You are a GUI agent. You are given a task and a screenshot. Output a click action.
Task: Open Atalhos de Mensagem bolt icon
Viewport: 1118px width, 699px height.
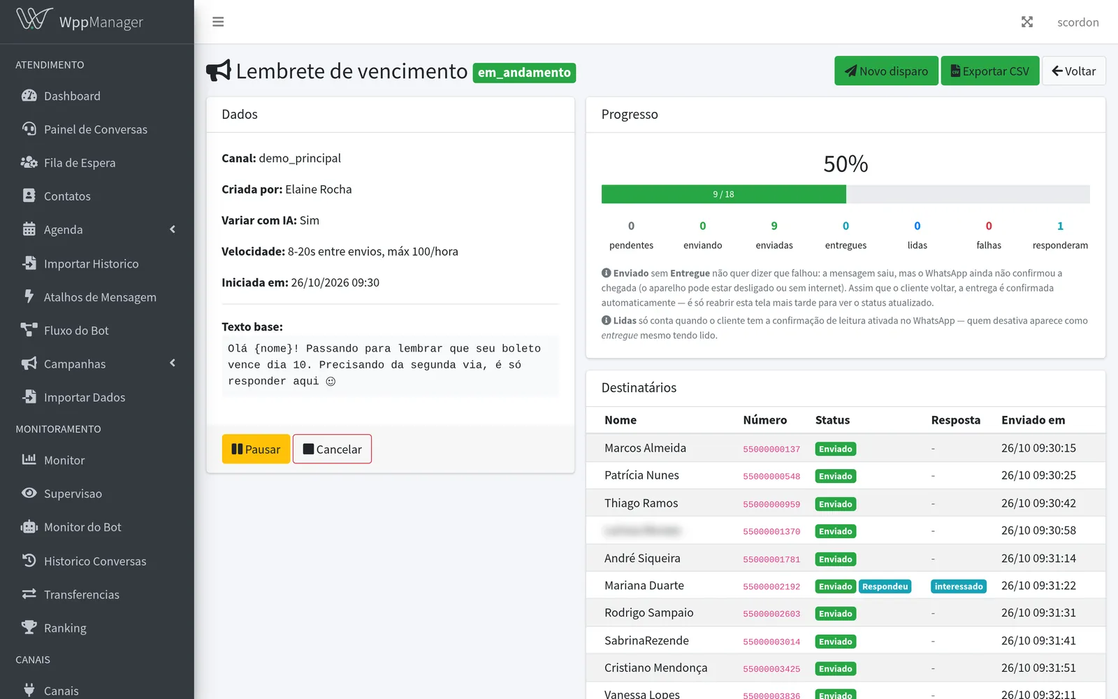pos(29,296)
